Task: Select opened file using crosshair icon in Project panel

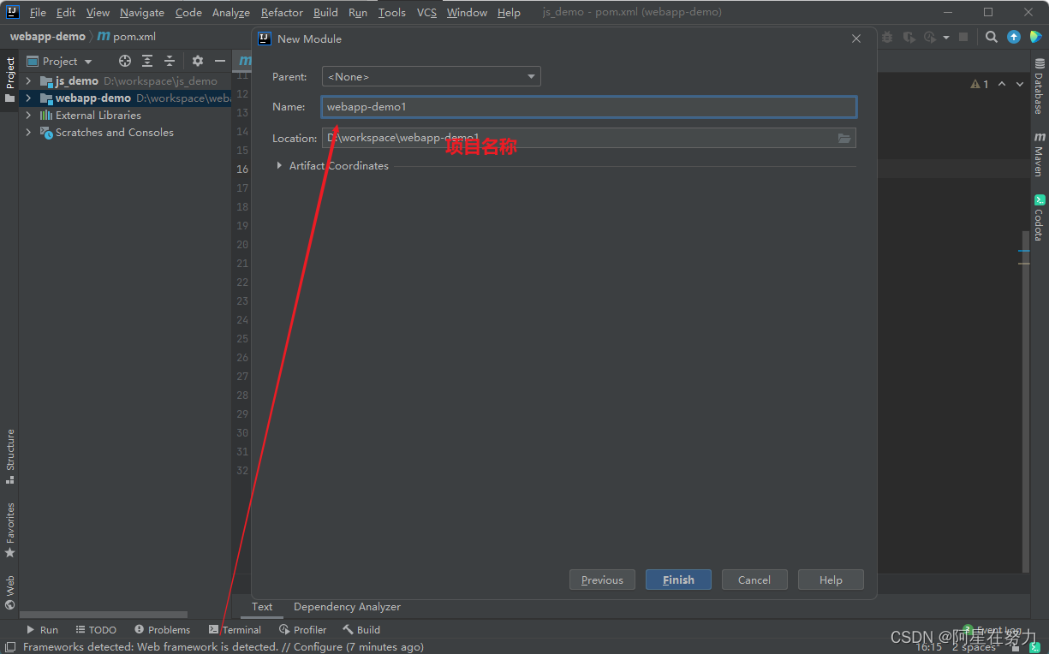Action: [125, 61]
